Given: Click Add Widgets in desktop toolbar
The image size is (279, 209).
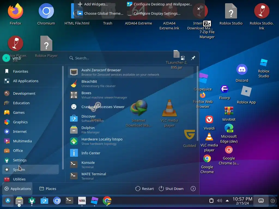Looking at the screenshot, I should (x=93, y=4).
